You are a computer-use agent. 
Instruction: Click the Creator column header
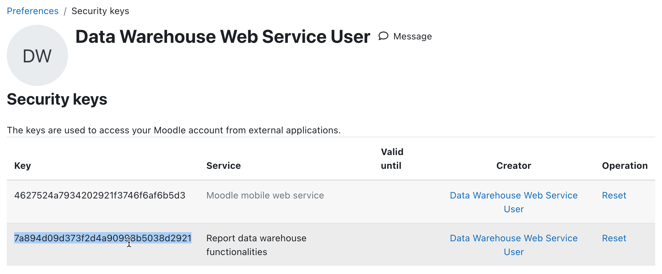(x=514, y=166)
